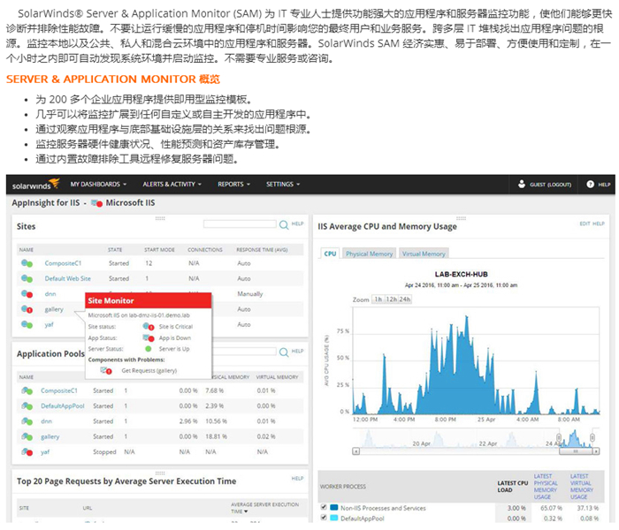Open the CompositeC1 site link
This screenshot has height=530, width=619.
(63, 263)
